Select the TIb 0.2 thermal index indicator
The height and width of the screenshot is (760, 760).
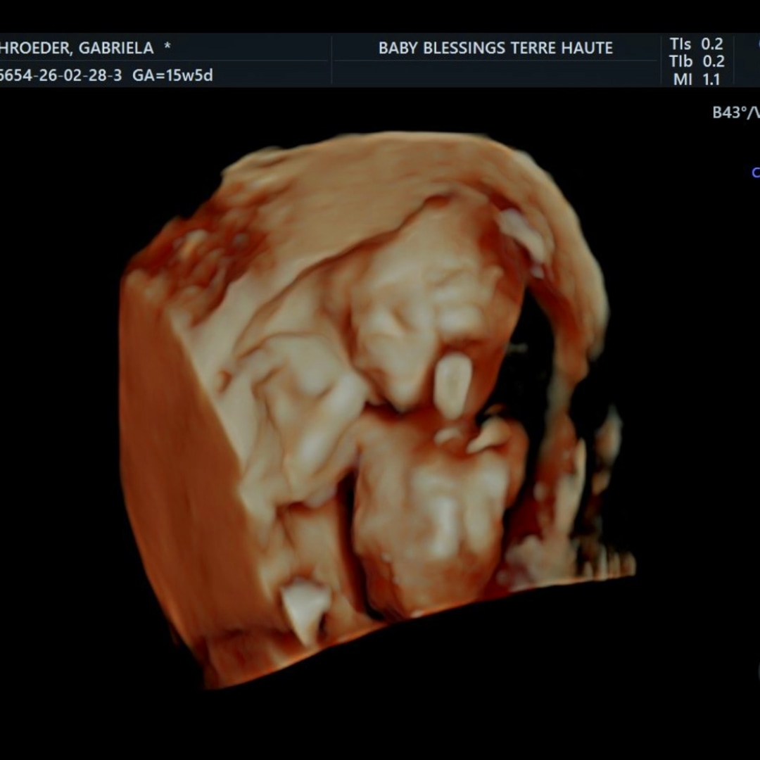click(698, 61)
